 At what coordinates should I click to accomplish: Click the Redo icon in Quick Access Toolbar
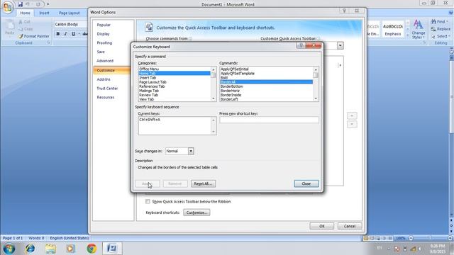click(x=38, y=4)
